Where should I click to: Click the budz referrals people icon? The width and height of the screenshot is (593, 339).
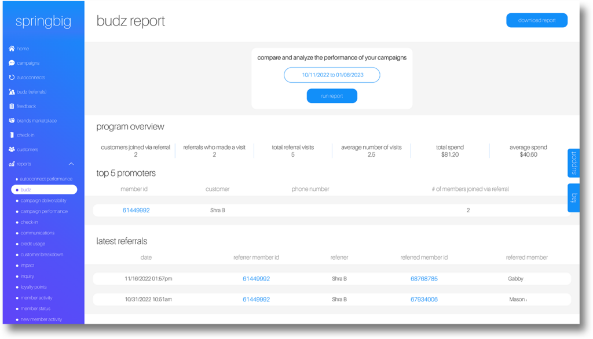[x=12, y=92]
